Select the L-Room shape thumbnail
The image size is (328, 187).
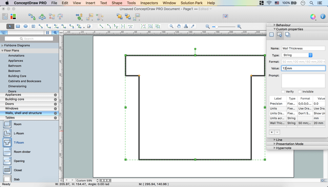[x=7, y=133]
